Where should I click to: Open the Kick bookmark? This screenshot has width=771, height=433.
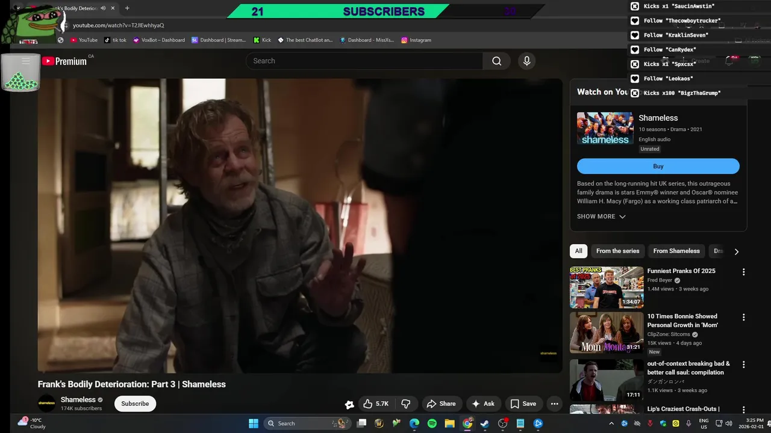(x=263, y=40)
